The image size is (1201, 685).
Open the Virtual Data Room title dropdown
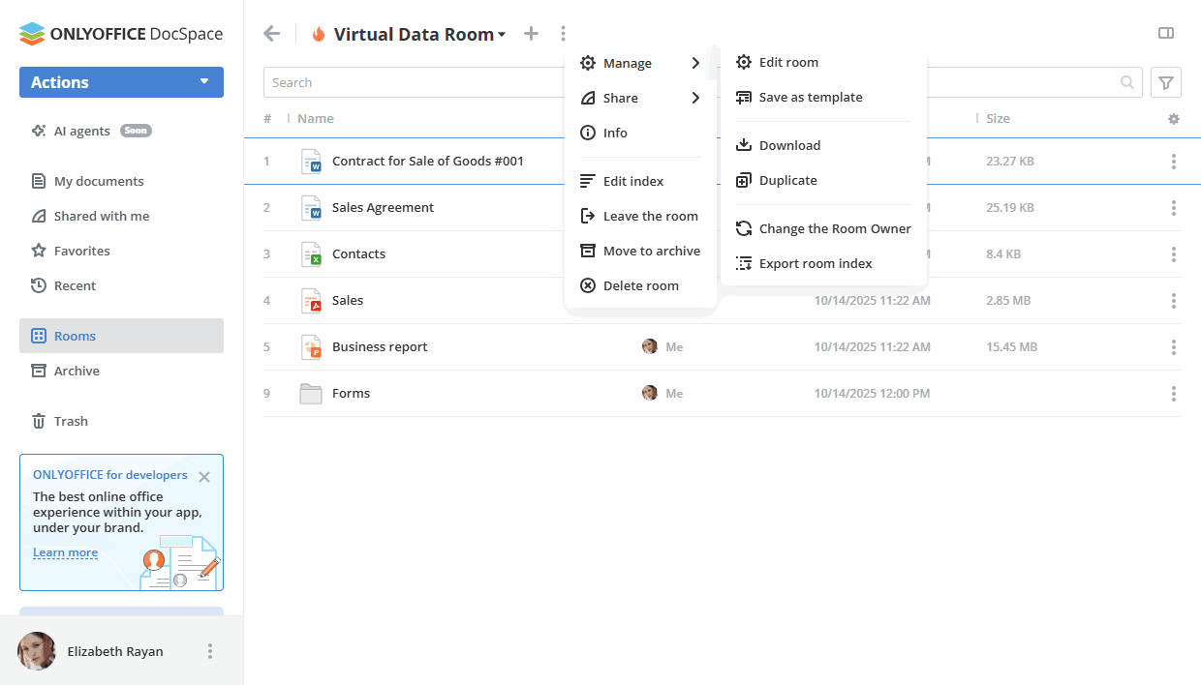tap(503, 33)
